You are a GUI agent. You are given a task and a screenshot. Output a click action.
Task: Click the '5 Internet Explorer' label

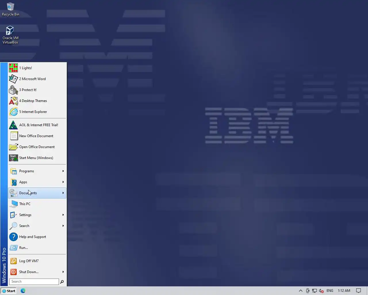33,112
